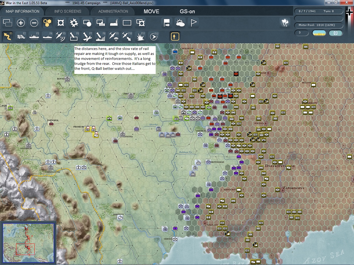Select the SEC unit at Vinnitsa
The width and height of the screenshot is (354, 265).
(123, 134)
